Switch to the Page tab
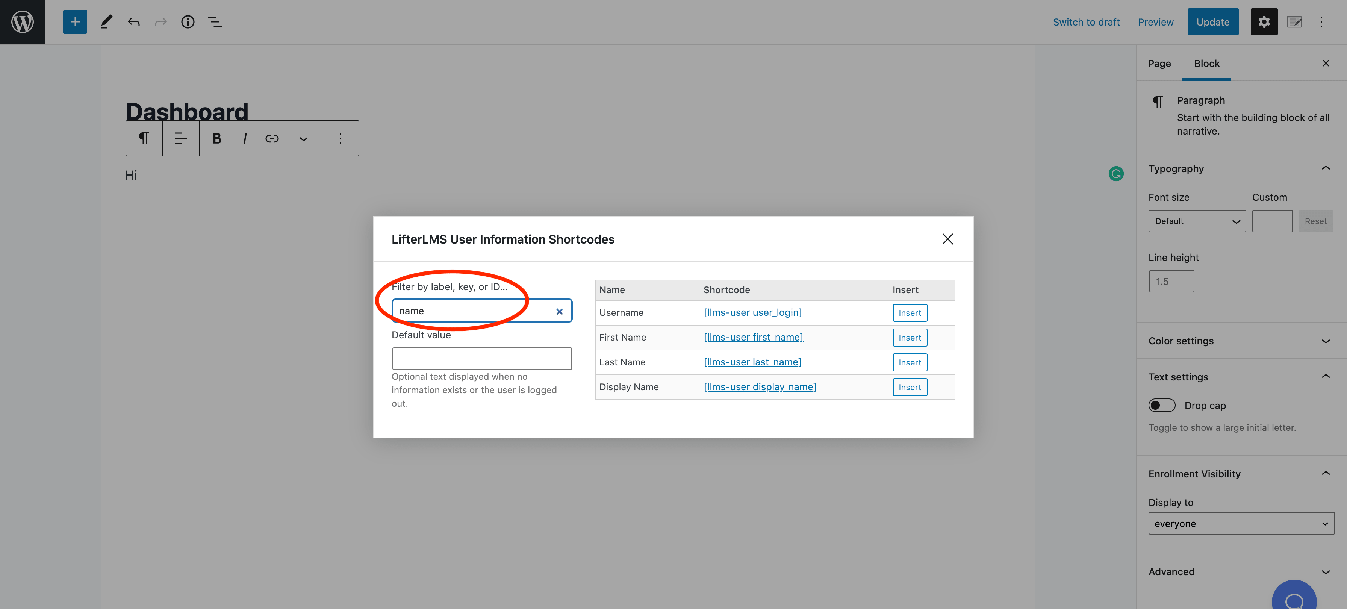Viewport: 1347px width, 609px height. coord(1159,63)
